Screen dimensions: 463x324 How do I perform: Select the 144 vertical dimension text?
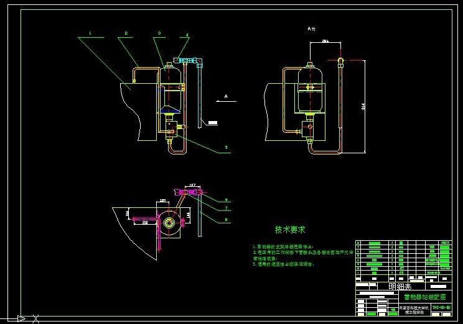[x=188, y=215]
